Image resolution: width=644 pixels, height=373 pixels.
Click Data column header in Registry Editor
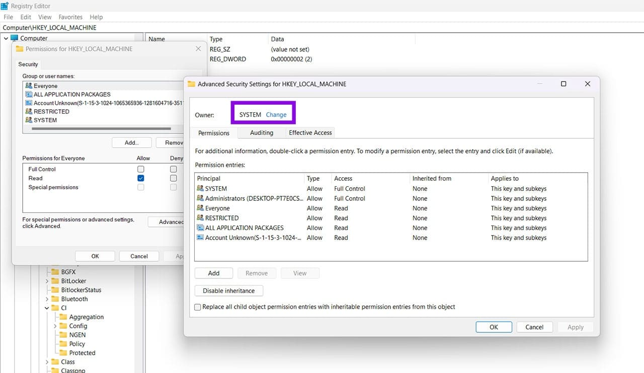342,39
